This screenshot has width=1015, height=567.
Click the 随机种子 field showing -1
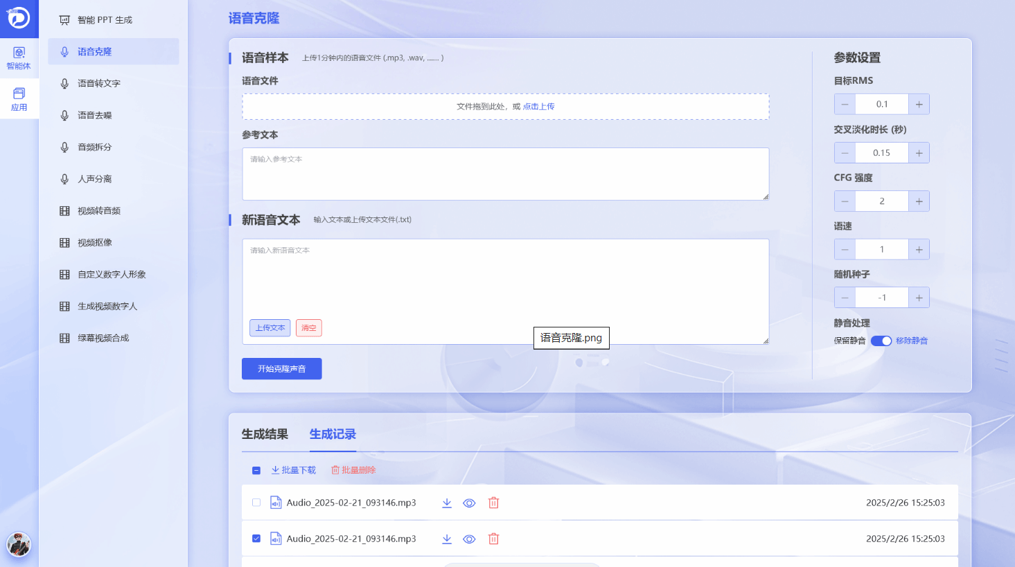(x=882, y=298)
